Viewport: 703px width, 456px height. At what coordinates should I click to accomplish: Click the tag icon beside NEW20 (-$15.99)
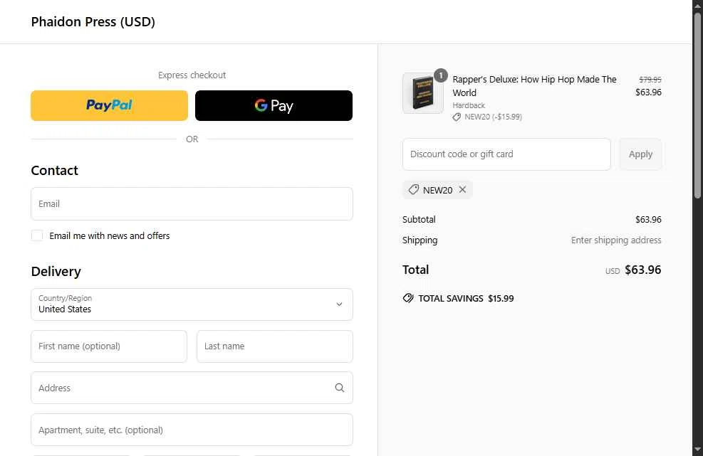point(457,117)
